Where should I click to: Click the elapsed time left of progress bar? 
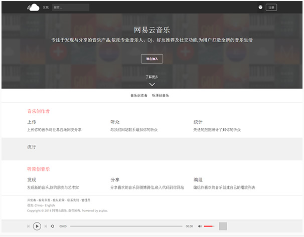click(63, 226)
